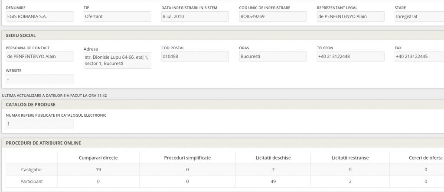Click the REPREZENTANT LEGAL field
444x192 pixels.
(x=350, y=16)
